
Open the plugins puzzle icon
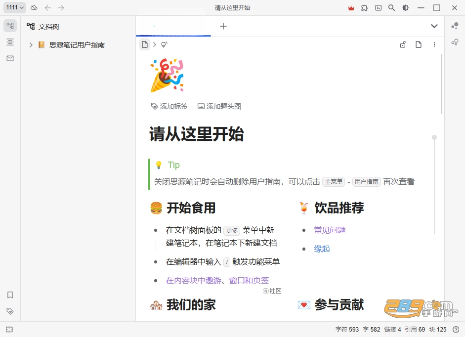coord(365,8)
